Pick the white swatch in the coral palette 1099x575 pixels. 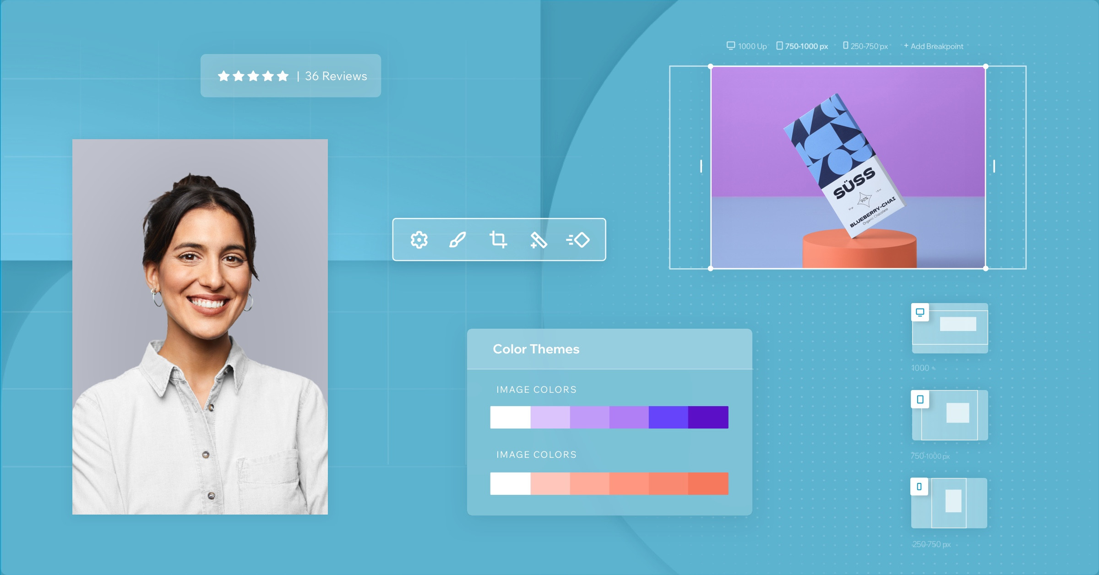tap(510, 483)
